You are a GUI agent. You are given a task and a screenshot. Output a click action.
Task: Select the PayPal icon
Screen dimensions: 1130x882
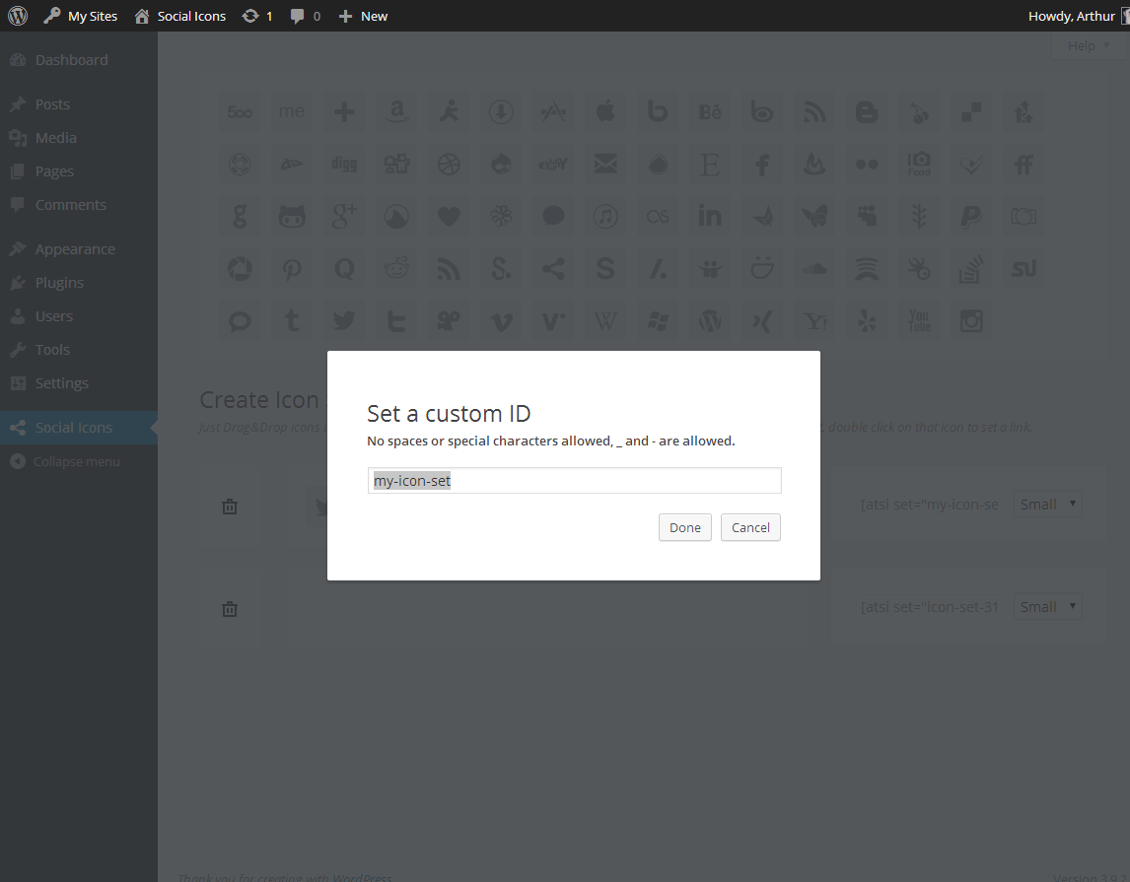(x=971, y=216)
